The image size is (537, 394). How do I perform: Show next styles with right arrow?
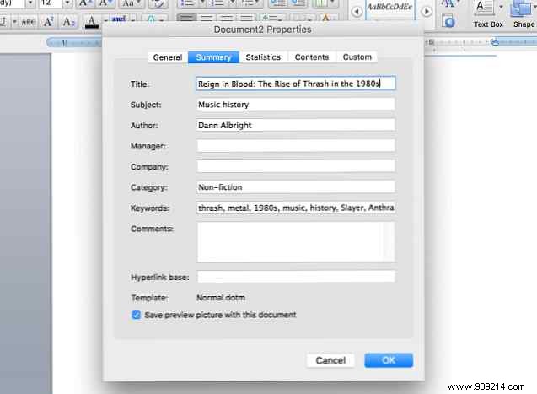pyautogui.click(x=427, y=12)
